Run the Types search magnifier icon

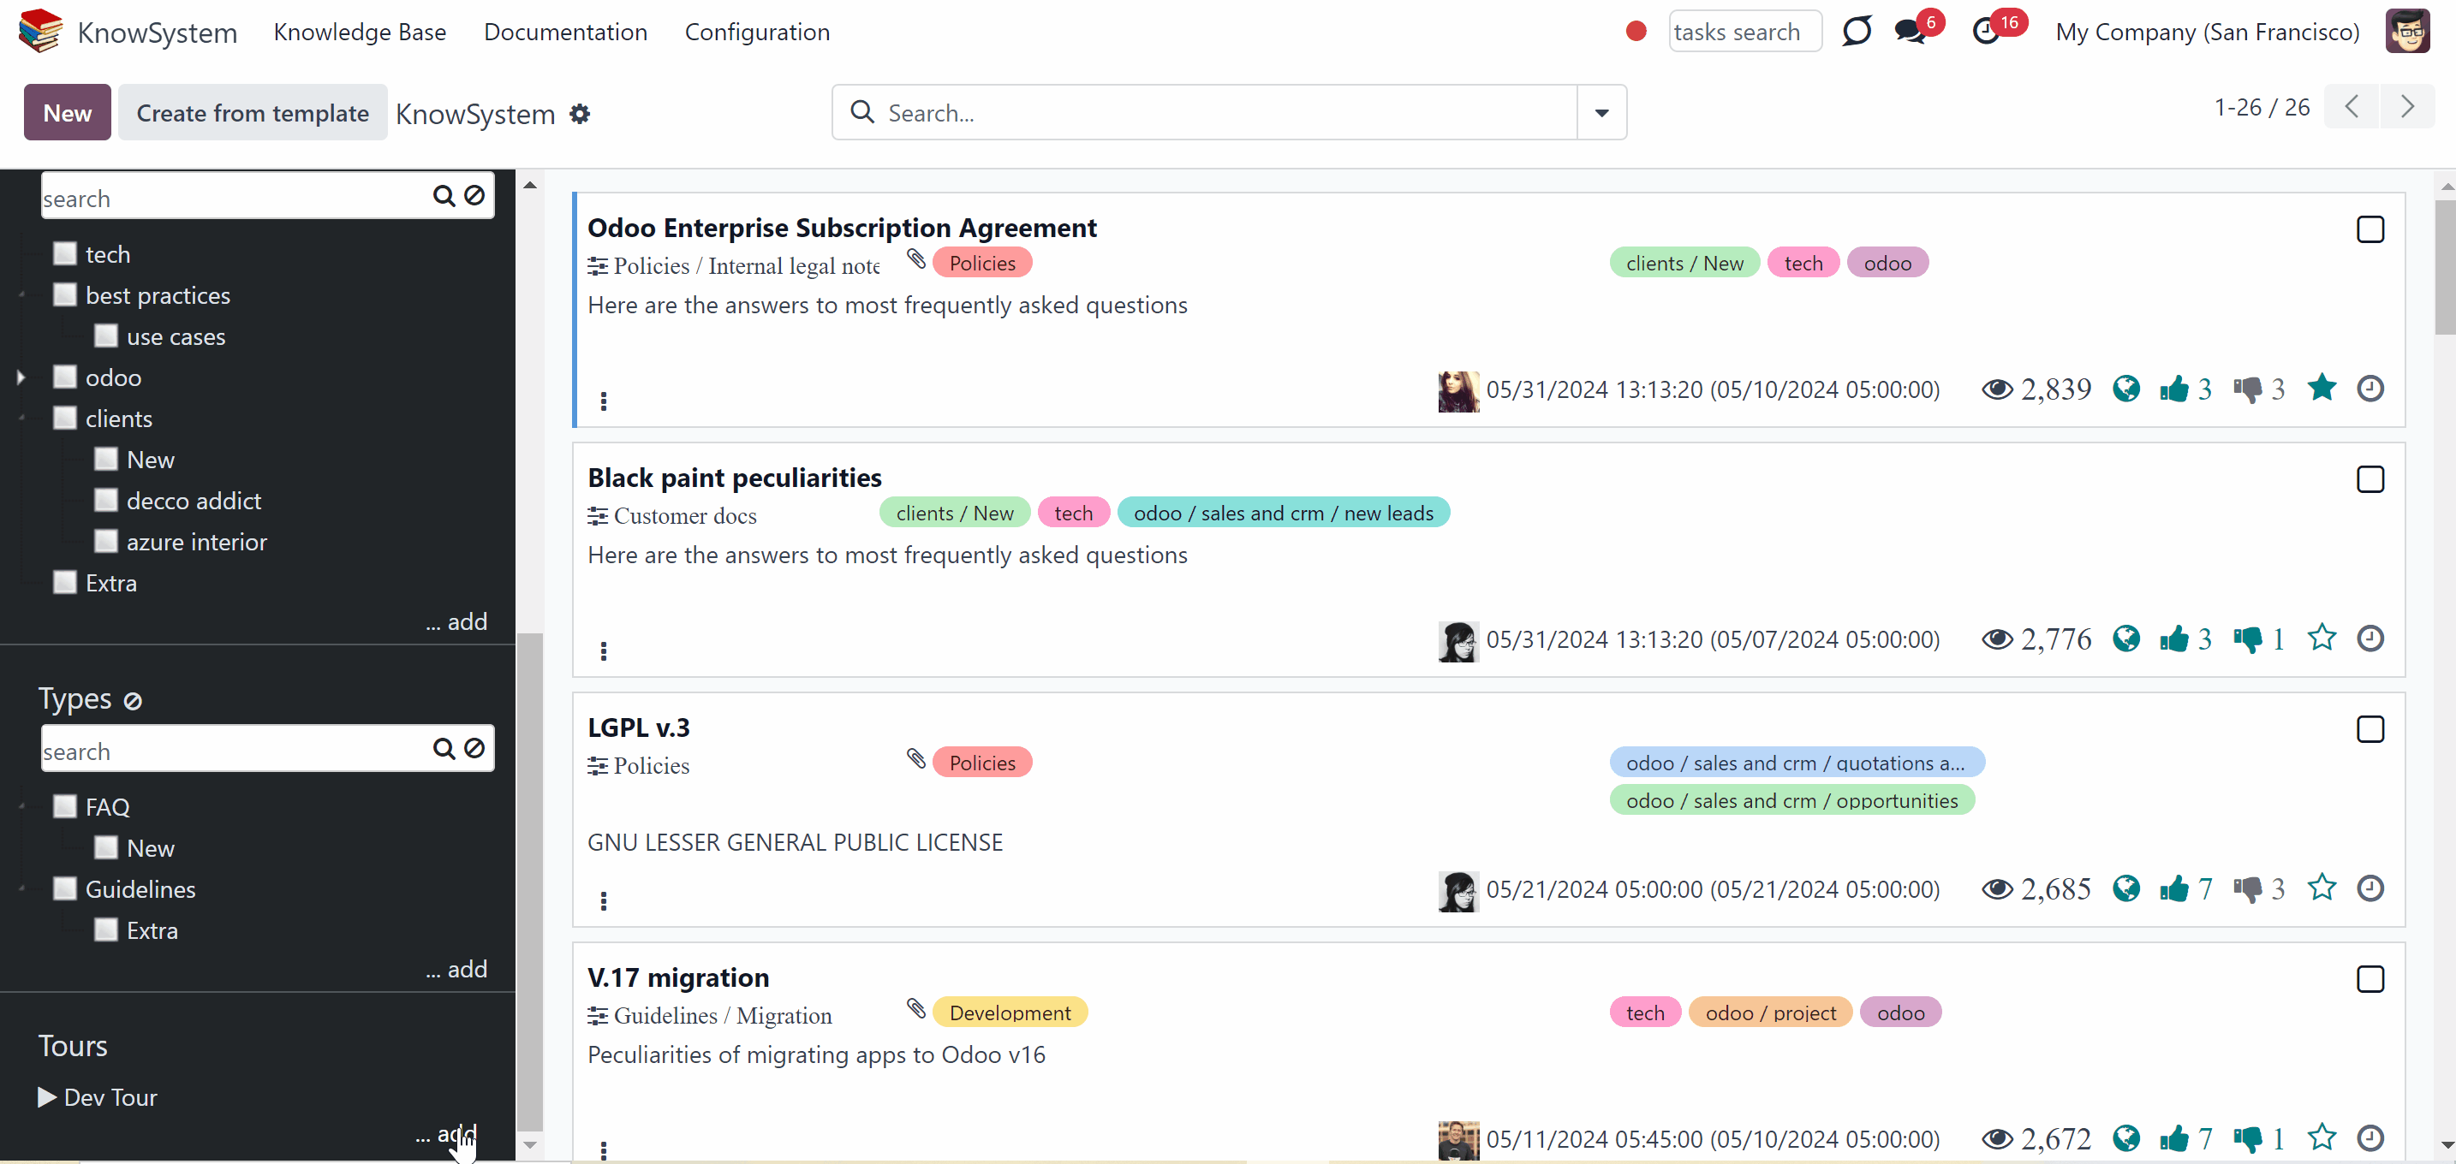pyautogui.click(x=444, y=749)
